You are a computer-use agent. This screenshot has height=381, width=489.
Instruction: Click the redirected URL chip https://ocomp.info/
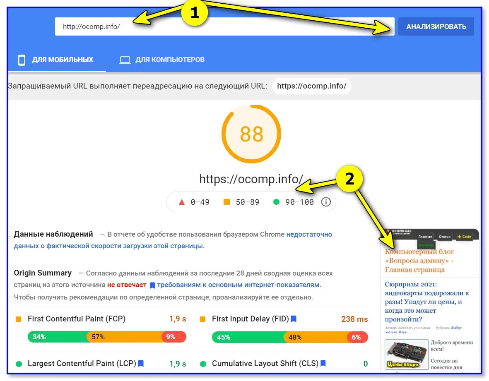click(x=311, y=86)
